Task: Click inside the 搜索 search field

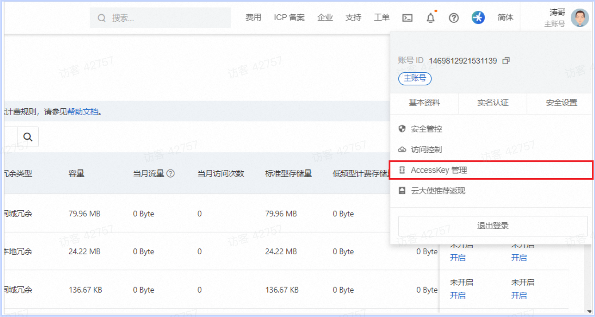Action: pyautogui.click(x=155, y=18)
